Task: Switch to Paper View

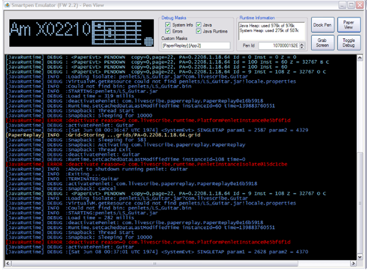Action: [x=348, y=25]
